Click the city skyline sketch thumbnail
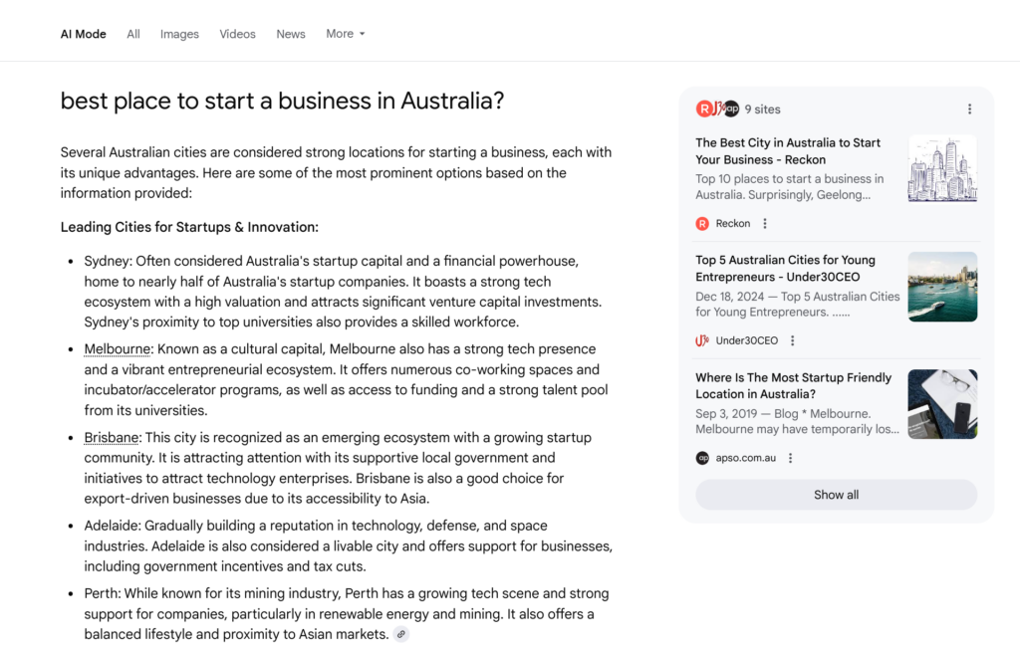The height and width of the screenshot is (650, 1020). 942,168
